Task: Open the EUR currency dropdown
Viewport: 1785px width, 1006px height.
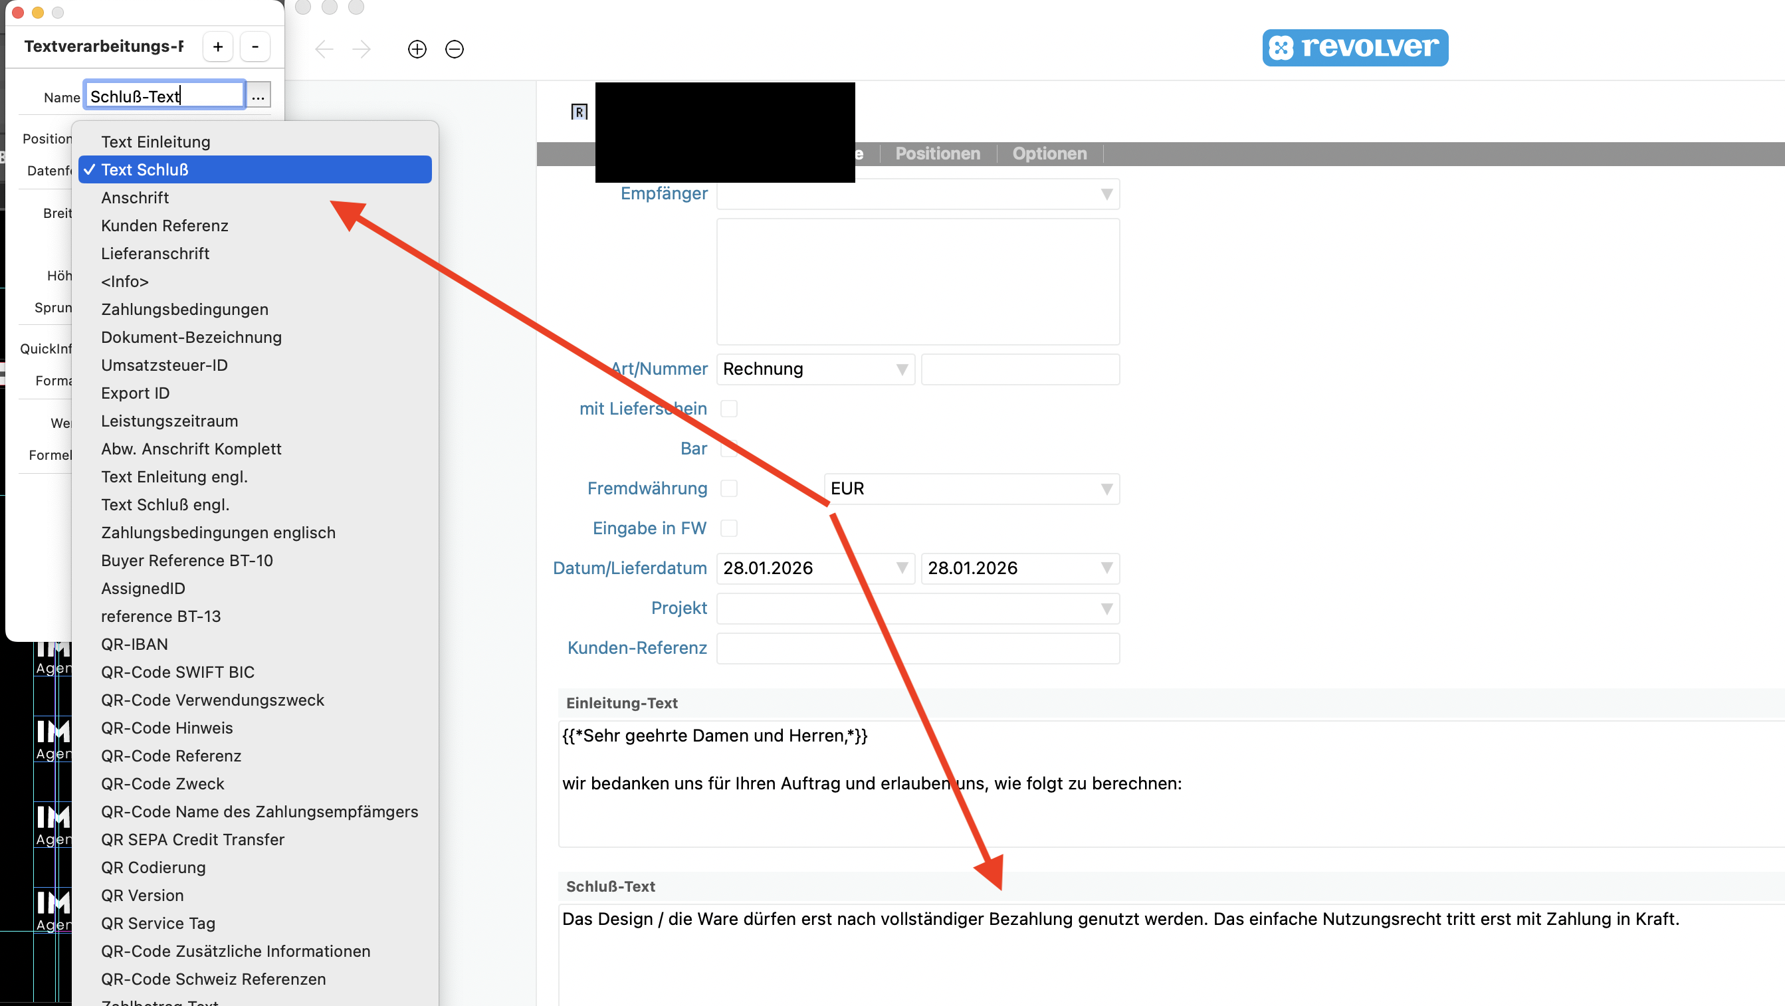Action: pyautogui.click(x=1106, y=489)
